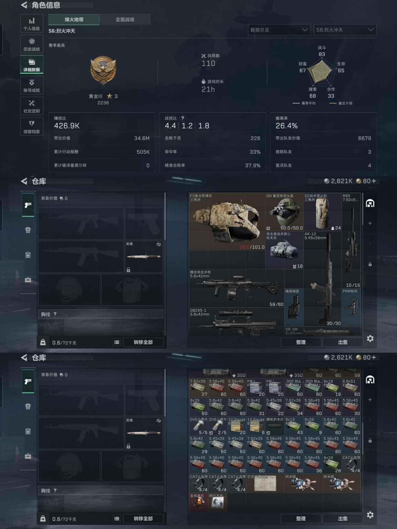Select the GN 重型夜视头盔 helmet item

tap(284, 212)
